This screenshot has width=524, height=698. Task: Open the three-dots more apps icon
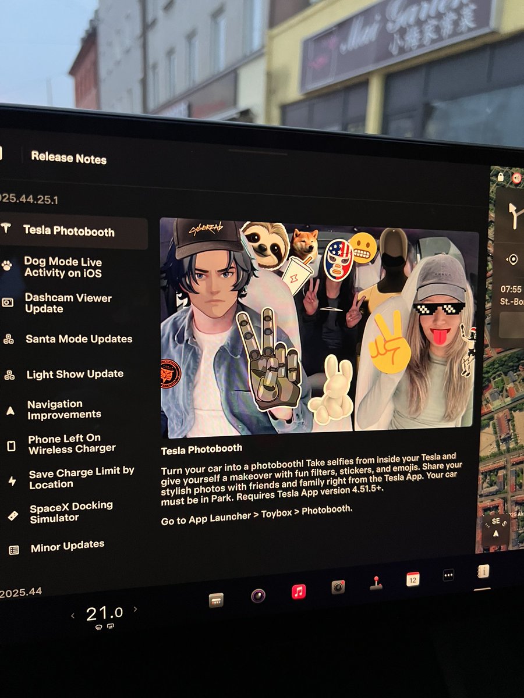448,575
